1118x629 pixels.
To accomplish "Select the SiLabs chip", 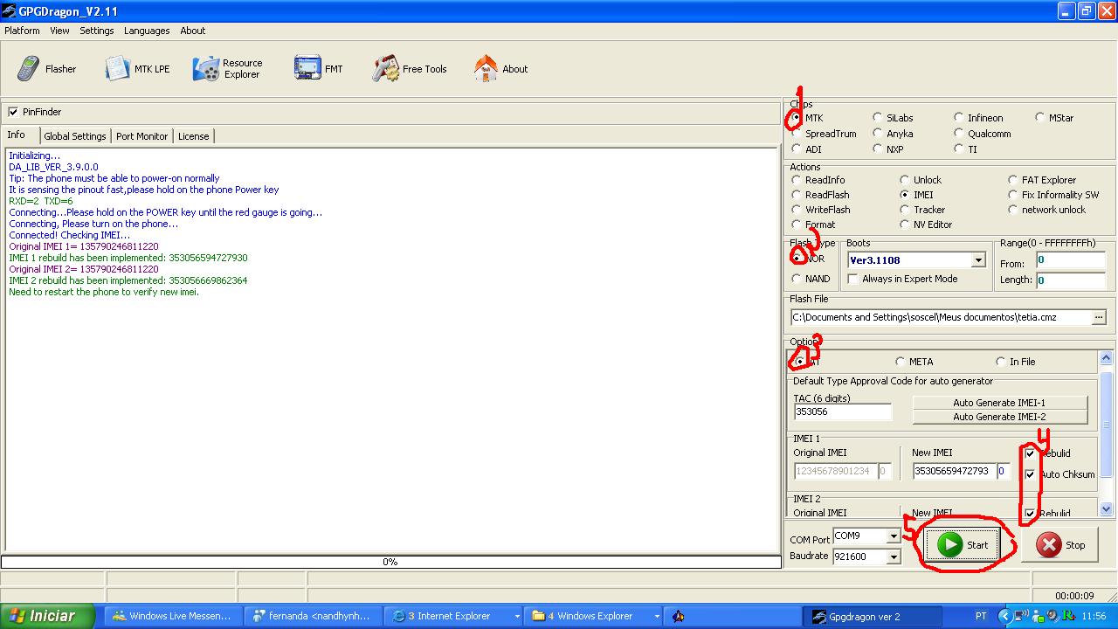I will [x=877, y=118].
